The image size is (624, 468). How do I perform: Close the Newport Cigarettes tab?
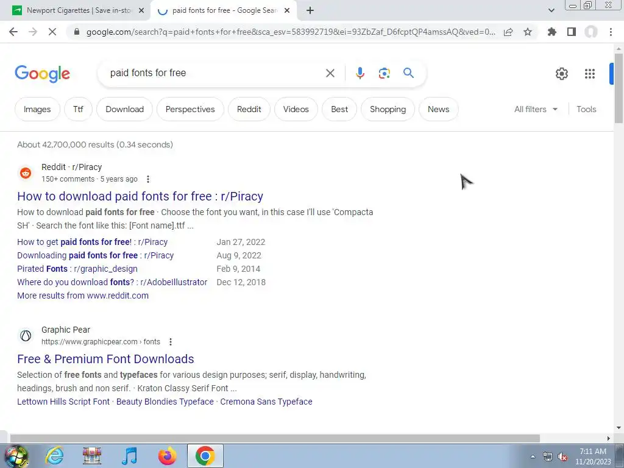[x=141, y=10]
